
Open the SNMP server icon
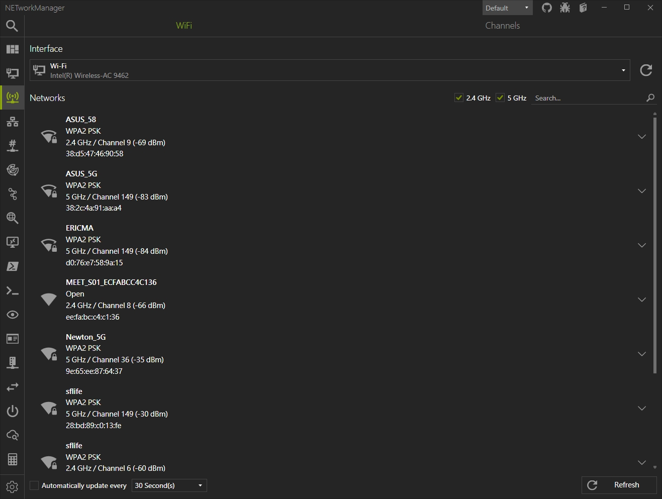(12, 363)
